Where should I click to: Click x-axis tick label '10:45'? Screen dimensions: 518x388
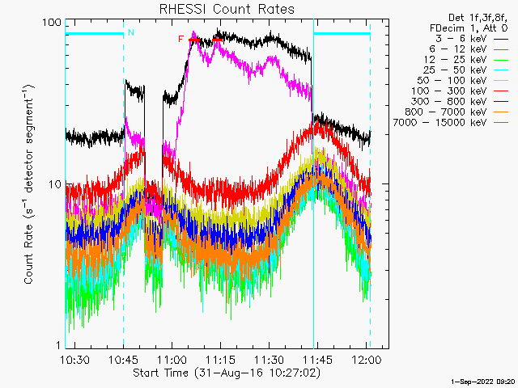[x=124, y=360]
